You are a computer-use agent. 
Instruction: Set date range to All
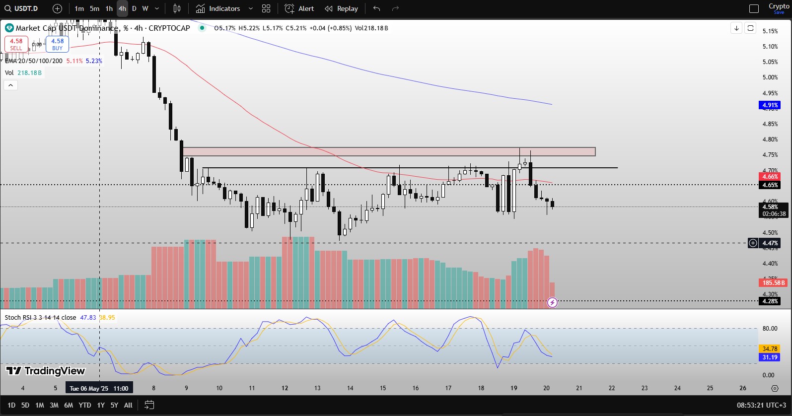128,405
